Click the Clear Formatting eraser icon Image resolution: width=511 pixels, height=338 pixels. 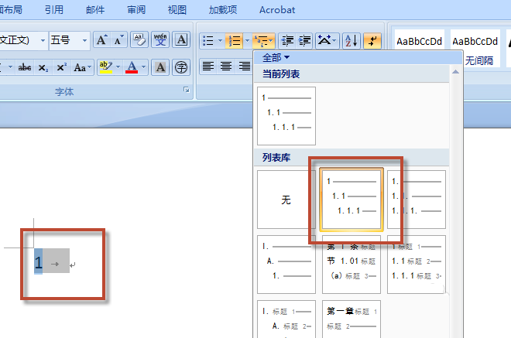pos(139,40)
